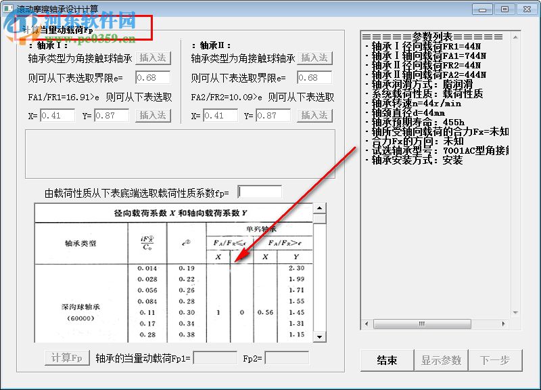Select the X=0.41 input field for 轴承I
The image size is (541, 390).
(57, 115)
